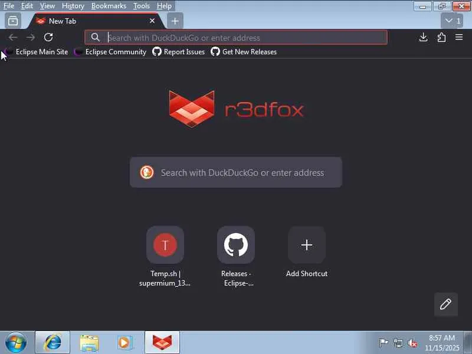Click the r3dfox logo
The image size is (472, 354).
click(236, 109)
